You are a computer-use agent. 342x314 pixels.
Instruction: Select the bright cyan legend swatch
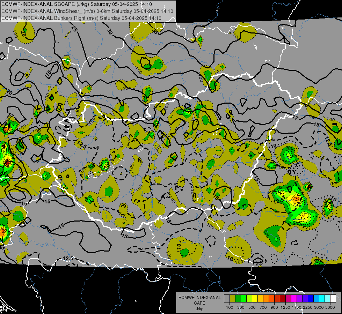click(x=322, y=299)
